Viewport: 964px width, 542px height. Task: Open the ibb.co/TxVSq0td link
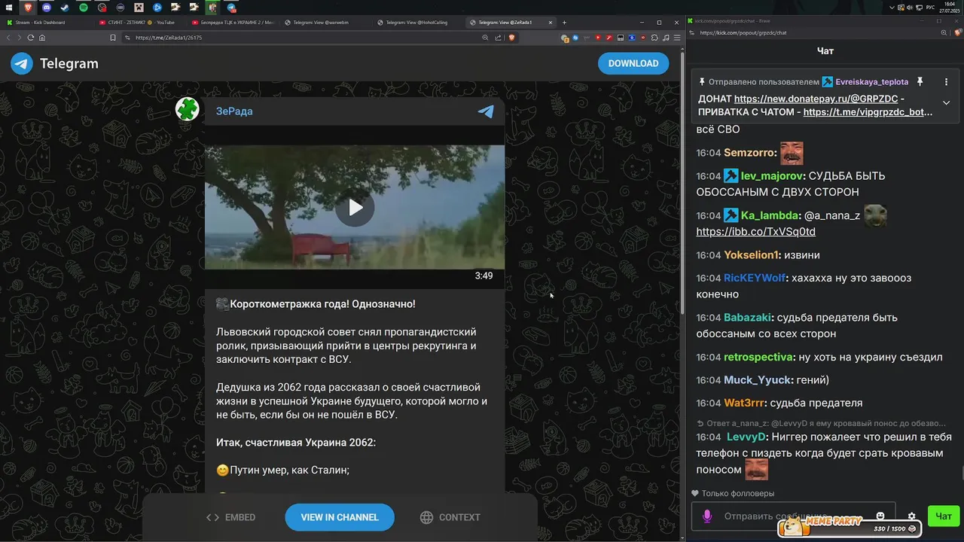click(755, 231)
